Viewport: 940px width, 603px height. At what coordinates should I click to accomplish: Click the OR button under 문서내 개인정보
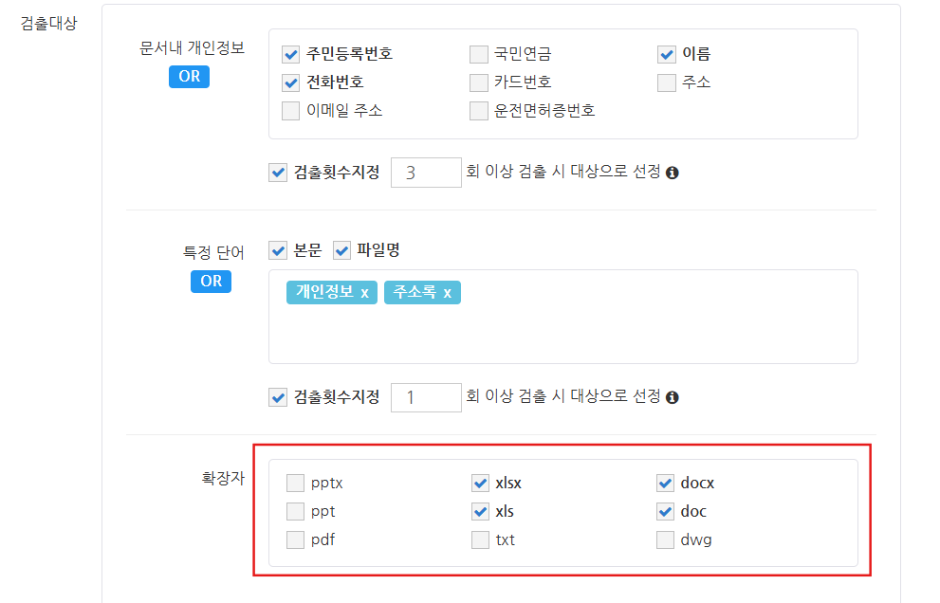point(189,76)
